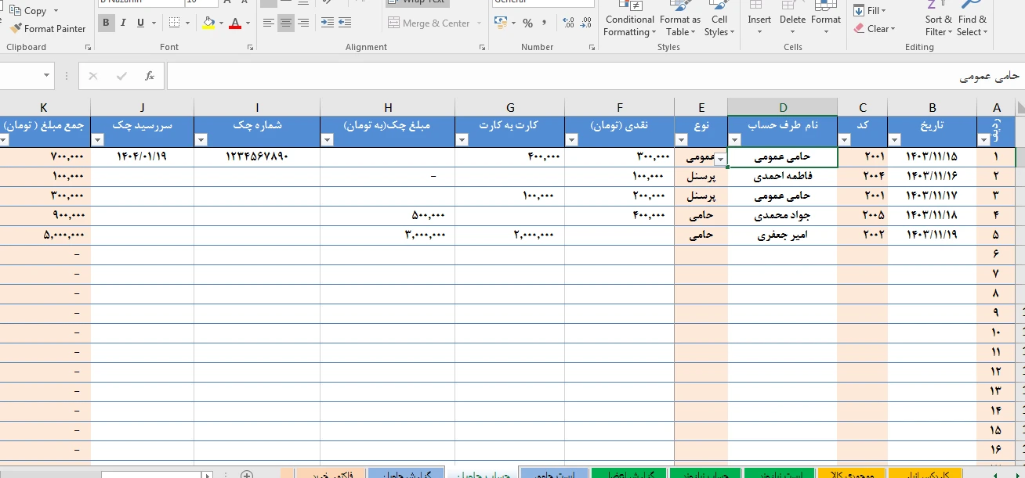This screenshot has width=1025, height=478.
Task: Open the Name Box dropdown arrow
Action: coord(47,76)
